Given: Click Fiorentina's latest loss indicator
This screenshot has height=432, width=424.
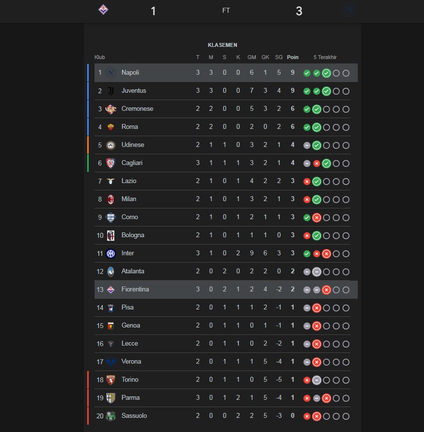Looking at the screenshot, I should [327, 290].
